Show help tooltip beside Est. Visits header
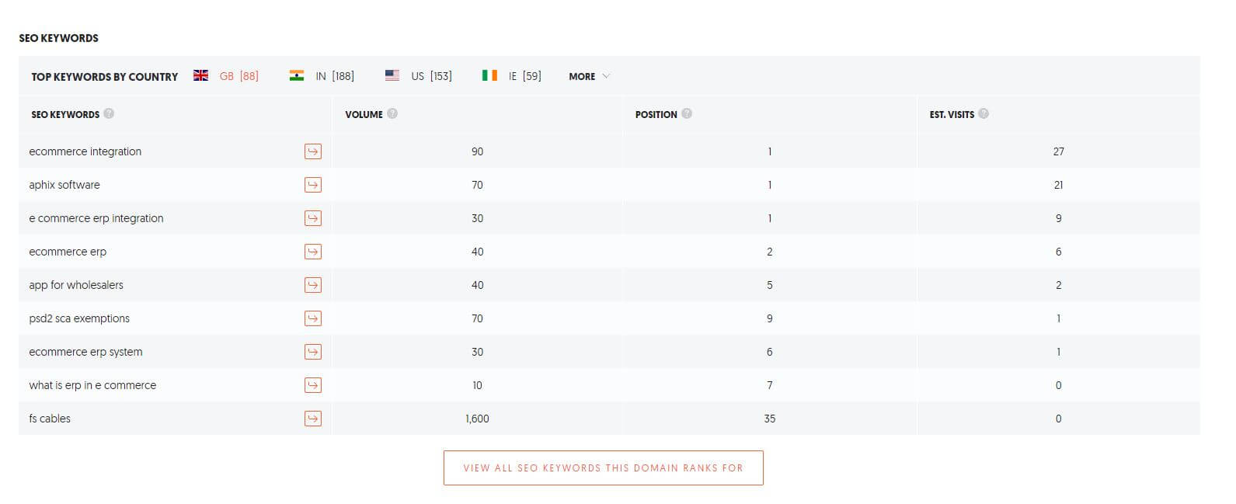1236x504 pixels. click(x=984, y=113)
